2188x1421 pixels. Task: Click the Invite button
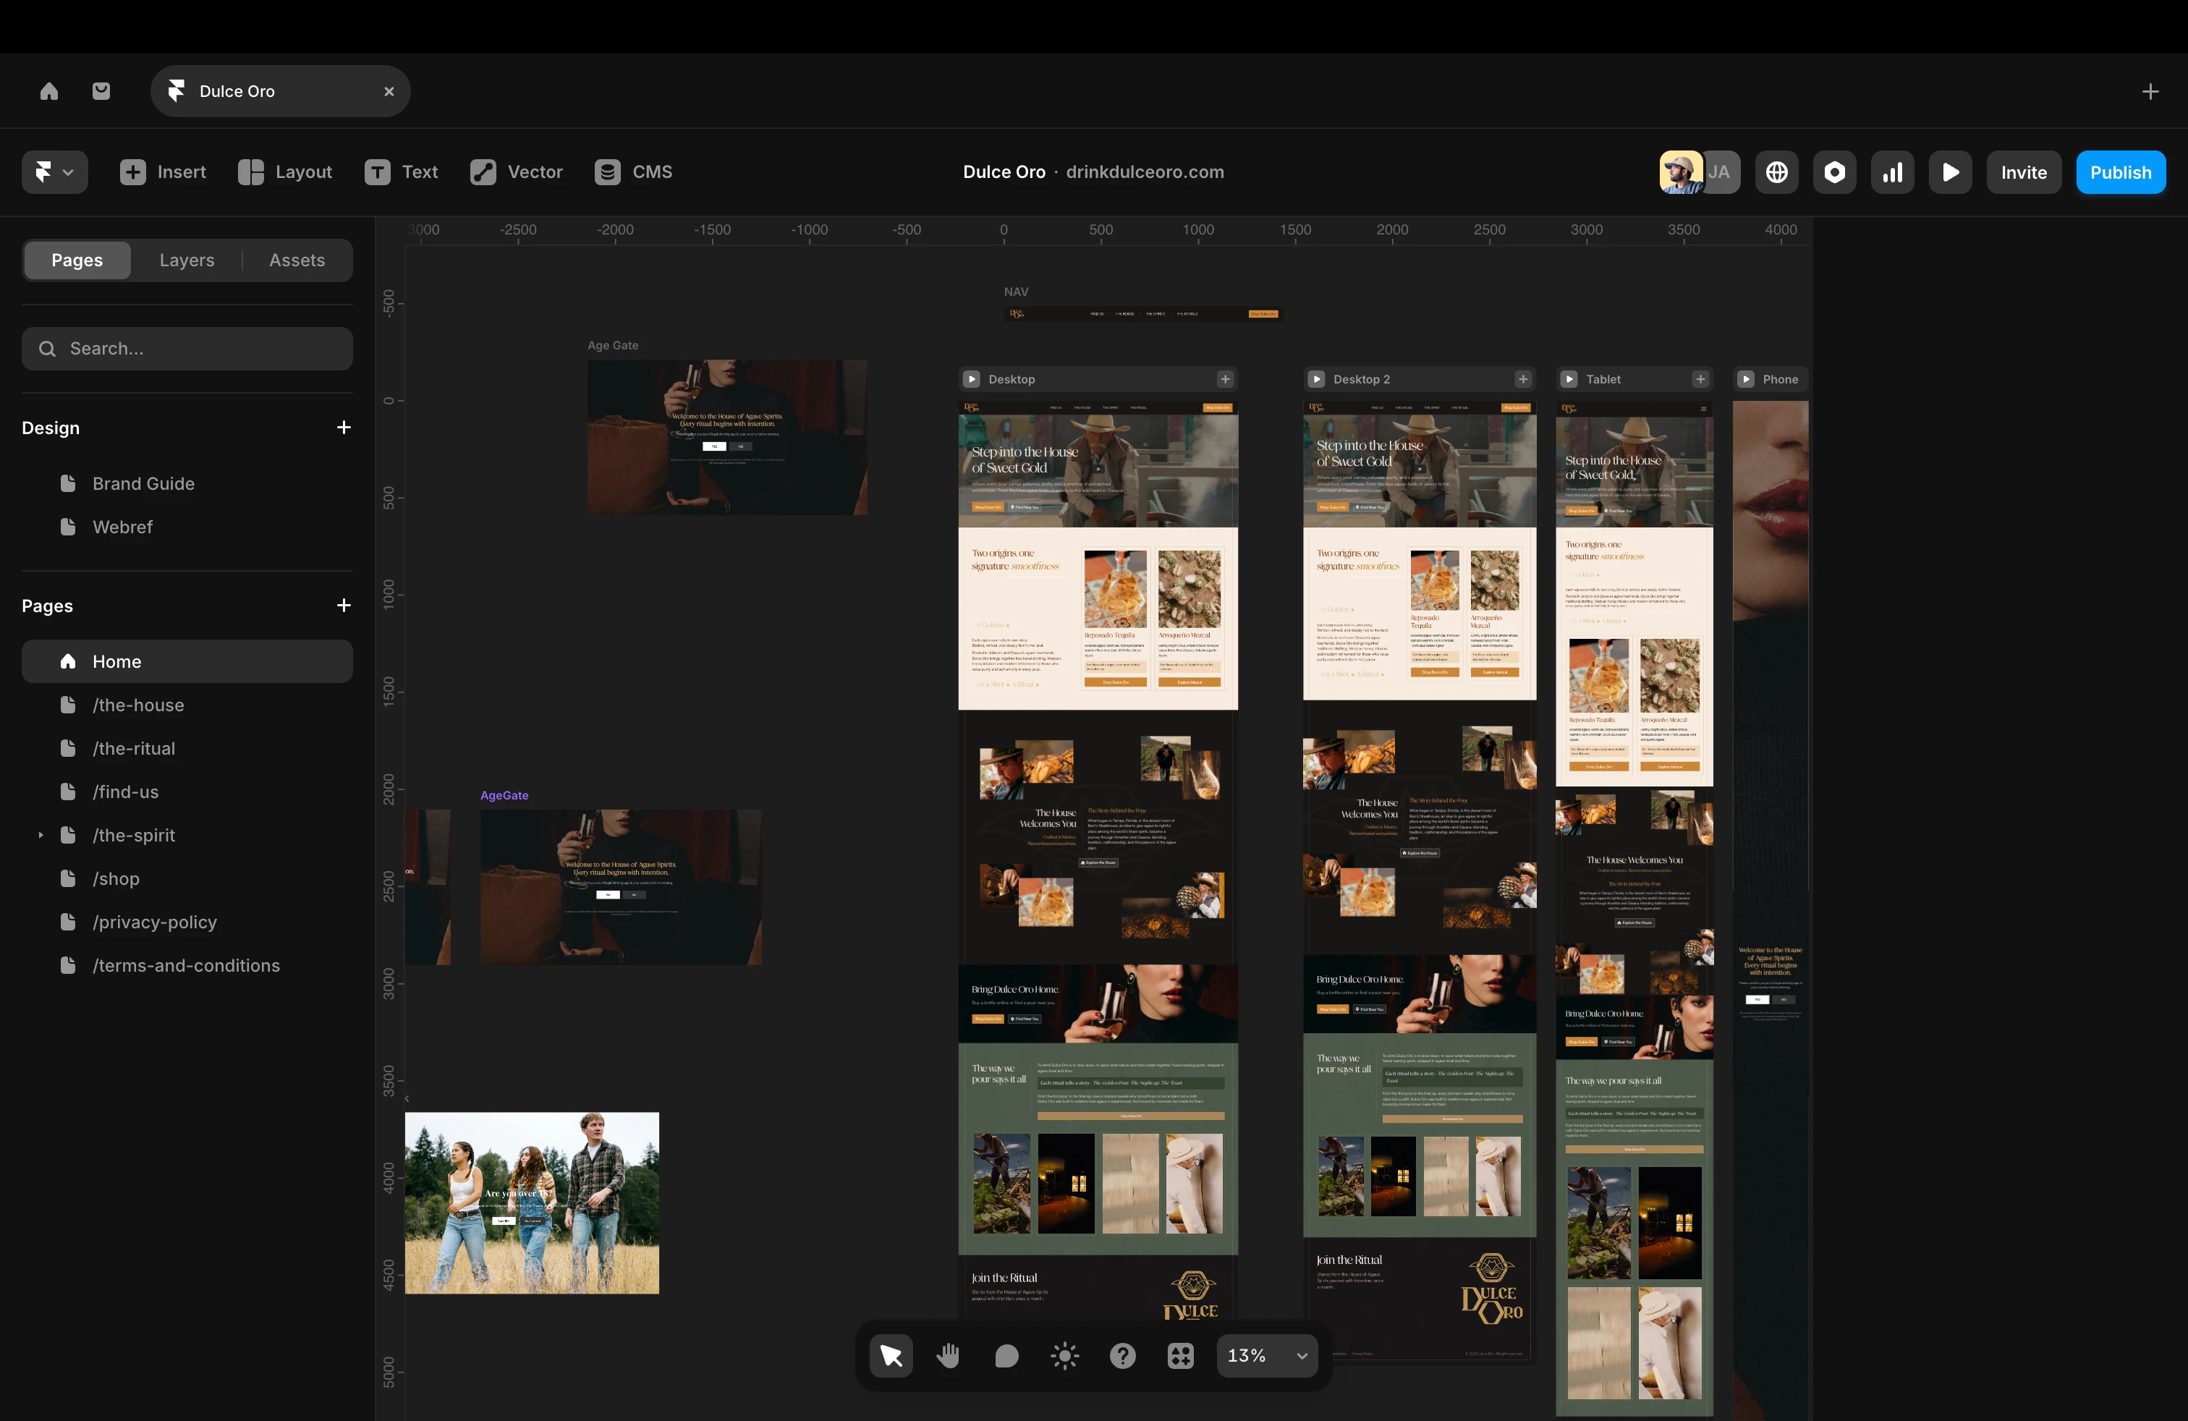coord(2024,173)
